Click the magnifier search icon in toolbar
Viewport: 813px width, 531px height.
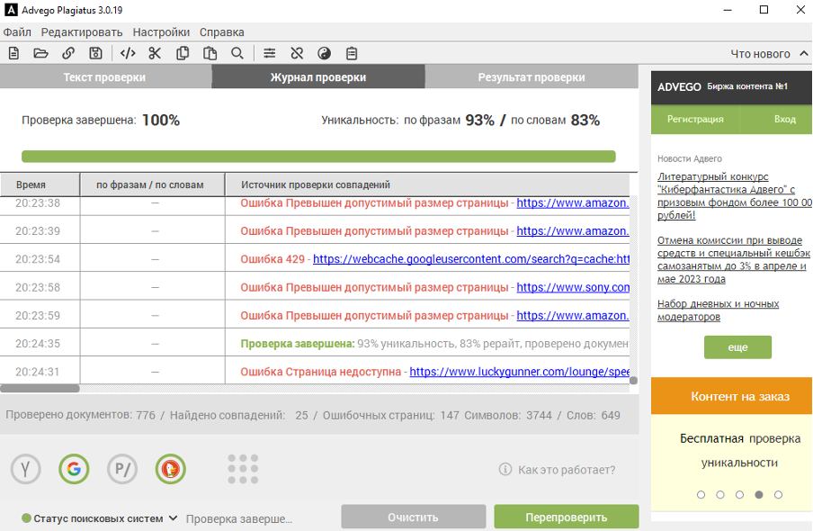[237, 53]
